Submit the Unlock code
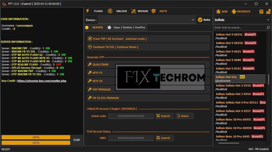Viewport: 272px width, 152px height. [164, 116]
